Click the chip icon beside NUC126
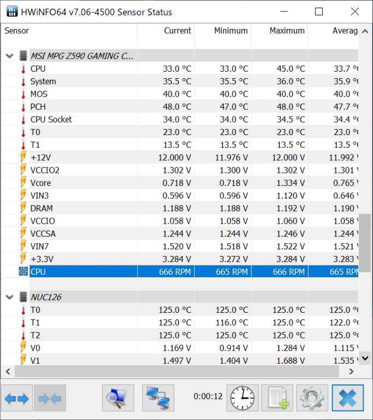 tap(24, 297)
